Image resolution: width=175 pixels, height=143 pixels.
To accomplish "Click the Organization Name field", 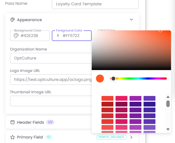I will coord(51,58).
